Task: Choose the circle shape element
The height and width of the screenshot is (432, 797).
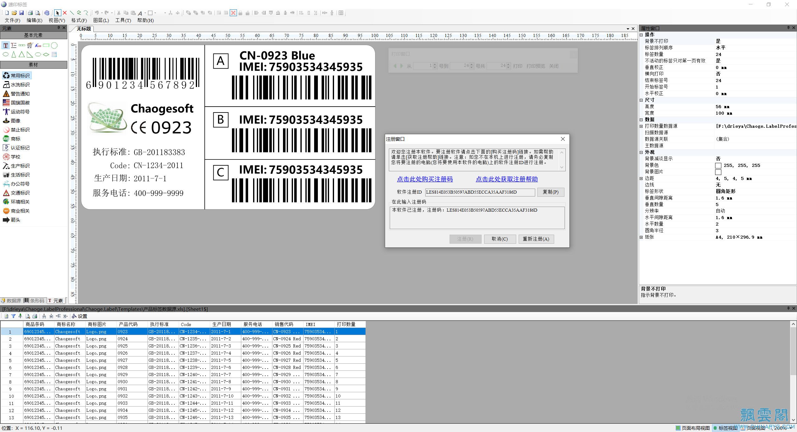Action: 54,45
